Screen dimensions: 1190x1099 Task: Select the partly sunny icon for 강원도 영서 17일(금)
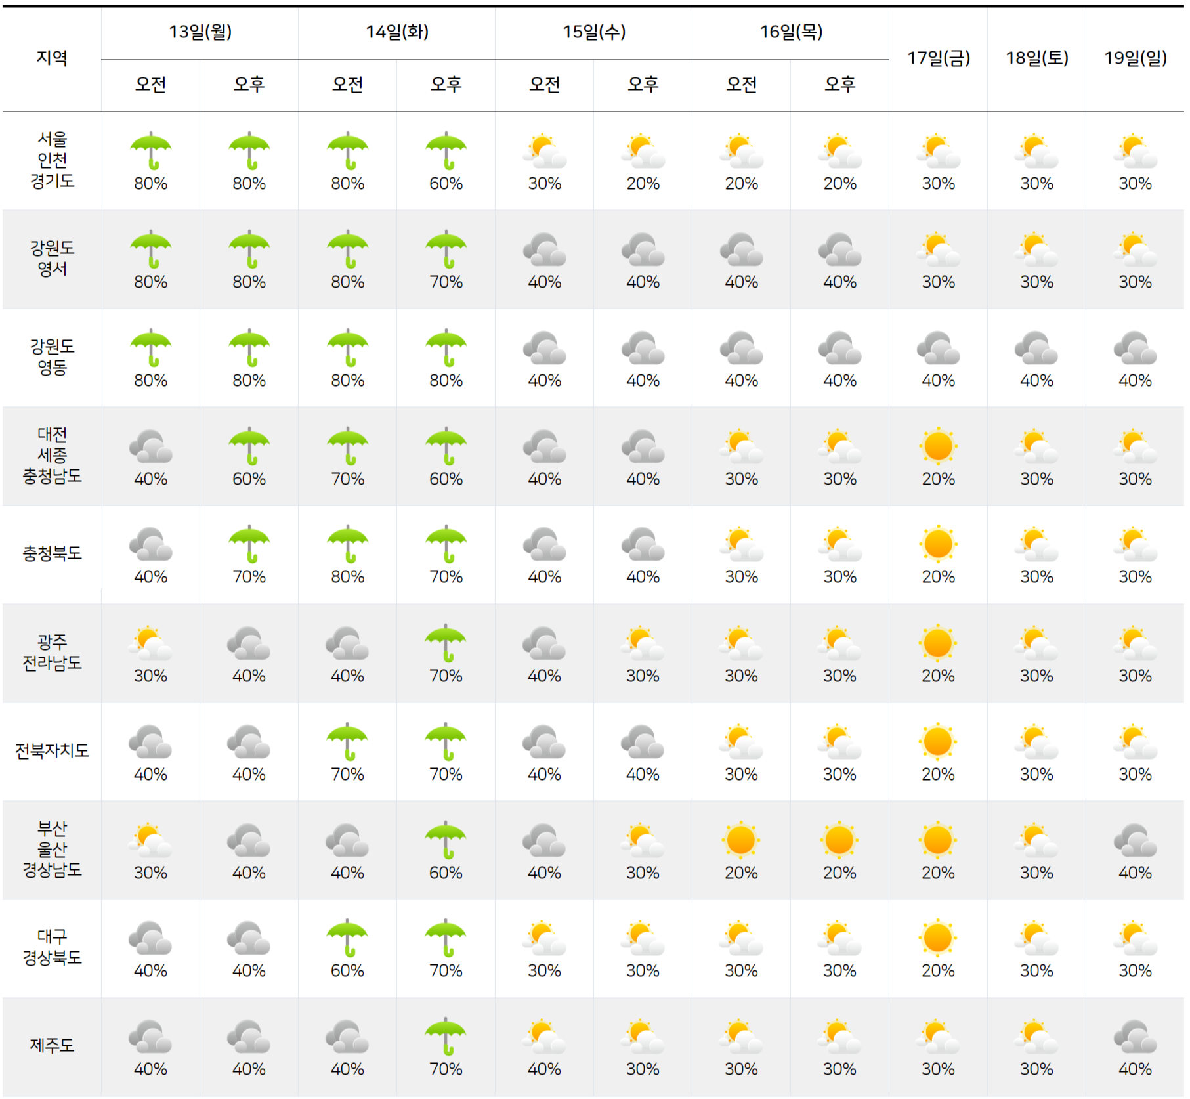tap(938, 249)
